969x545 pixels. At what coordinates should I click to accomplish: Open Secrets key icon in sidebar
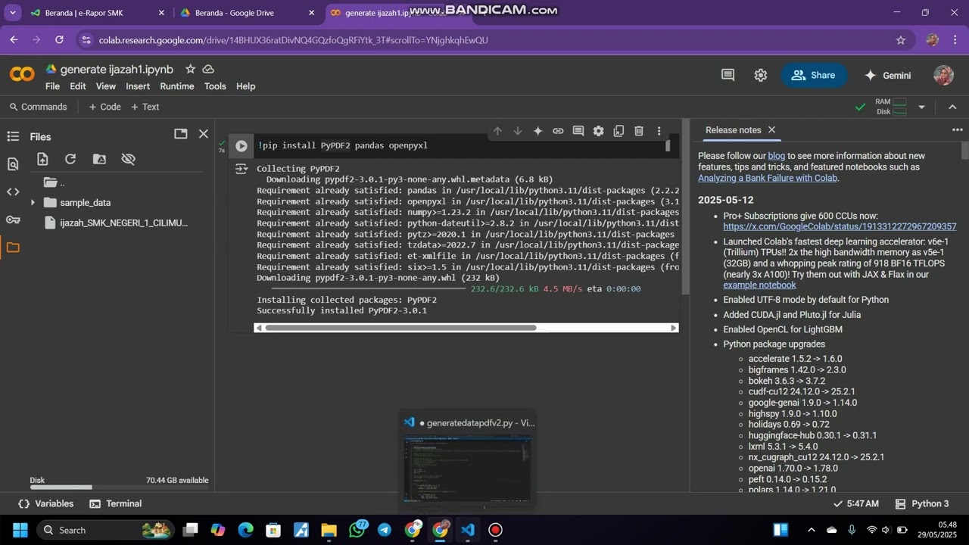click(13, 220)
